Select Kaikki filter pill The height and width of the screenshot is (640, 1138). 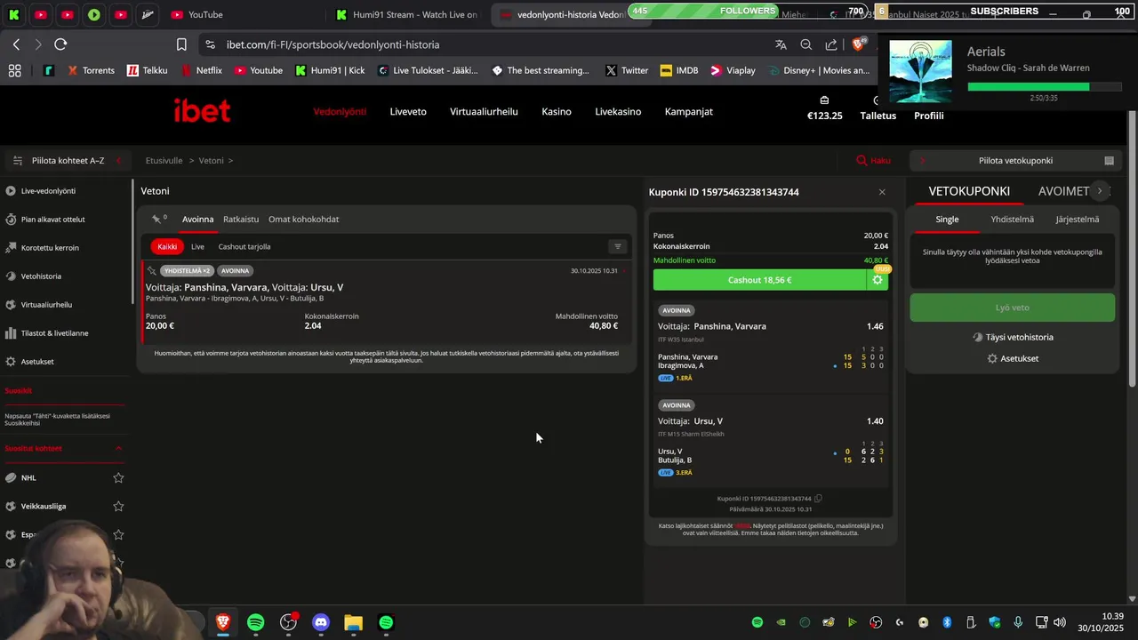pos(167,247)
